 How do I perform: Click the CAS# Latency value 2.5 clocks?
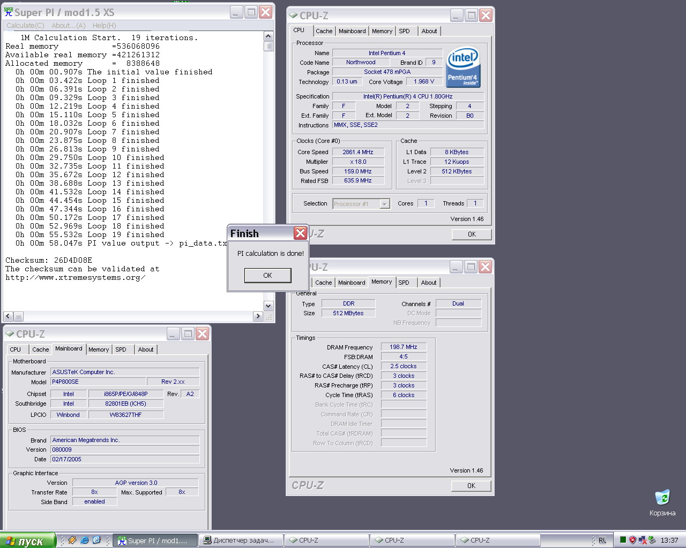pos(404,366)
